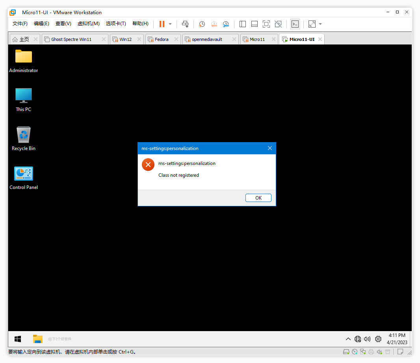The image size is (420, 363).
Task: Click the red error icon in dialog
Action: [148, 165]
